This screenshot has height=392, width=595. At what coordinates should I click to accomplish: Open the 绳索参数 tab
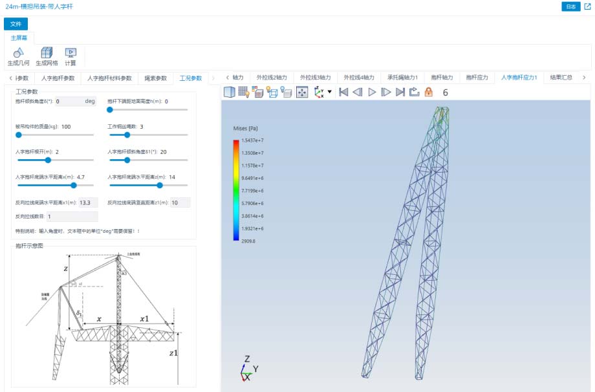156,78
